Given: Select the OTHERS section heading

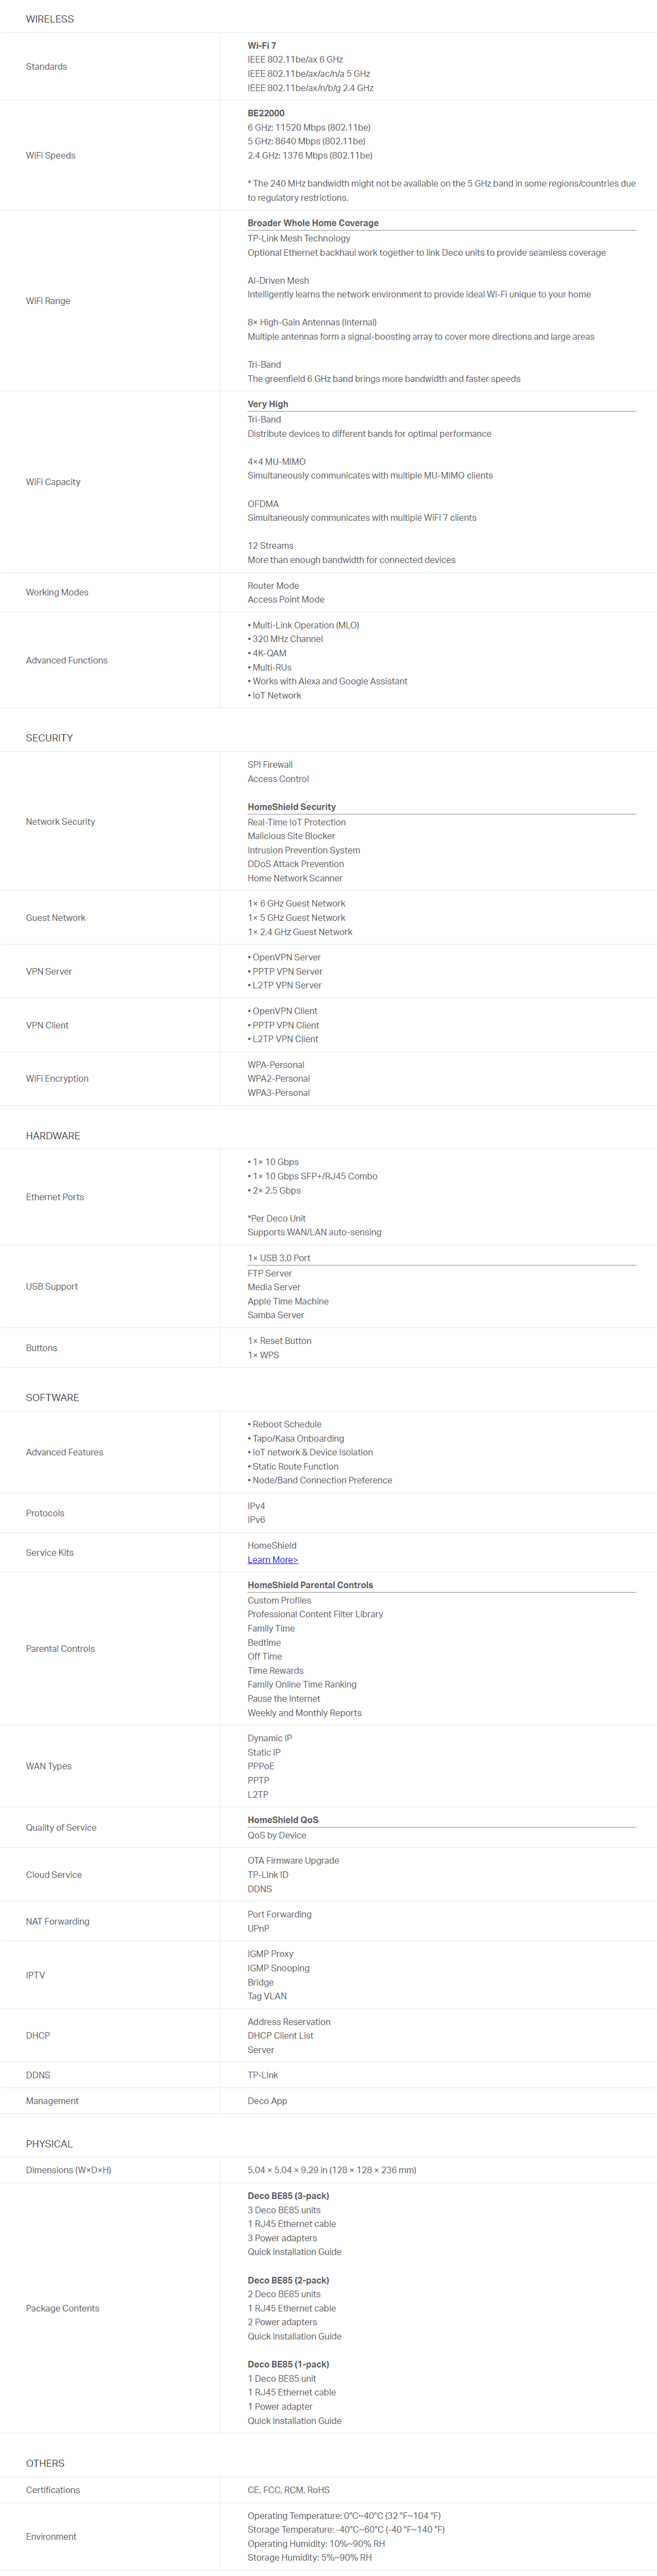Looking at the screenshot, I should click(x=45, y=2463).
